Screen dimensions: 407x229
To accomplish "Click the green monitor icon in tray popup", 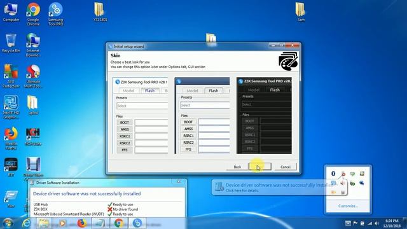I will click(352, 174).
